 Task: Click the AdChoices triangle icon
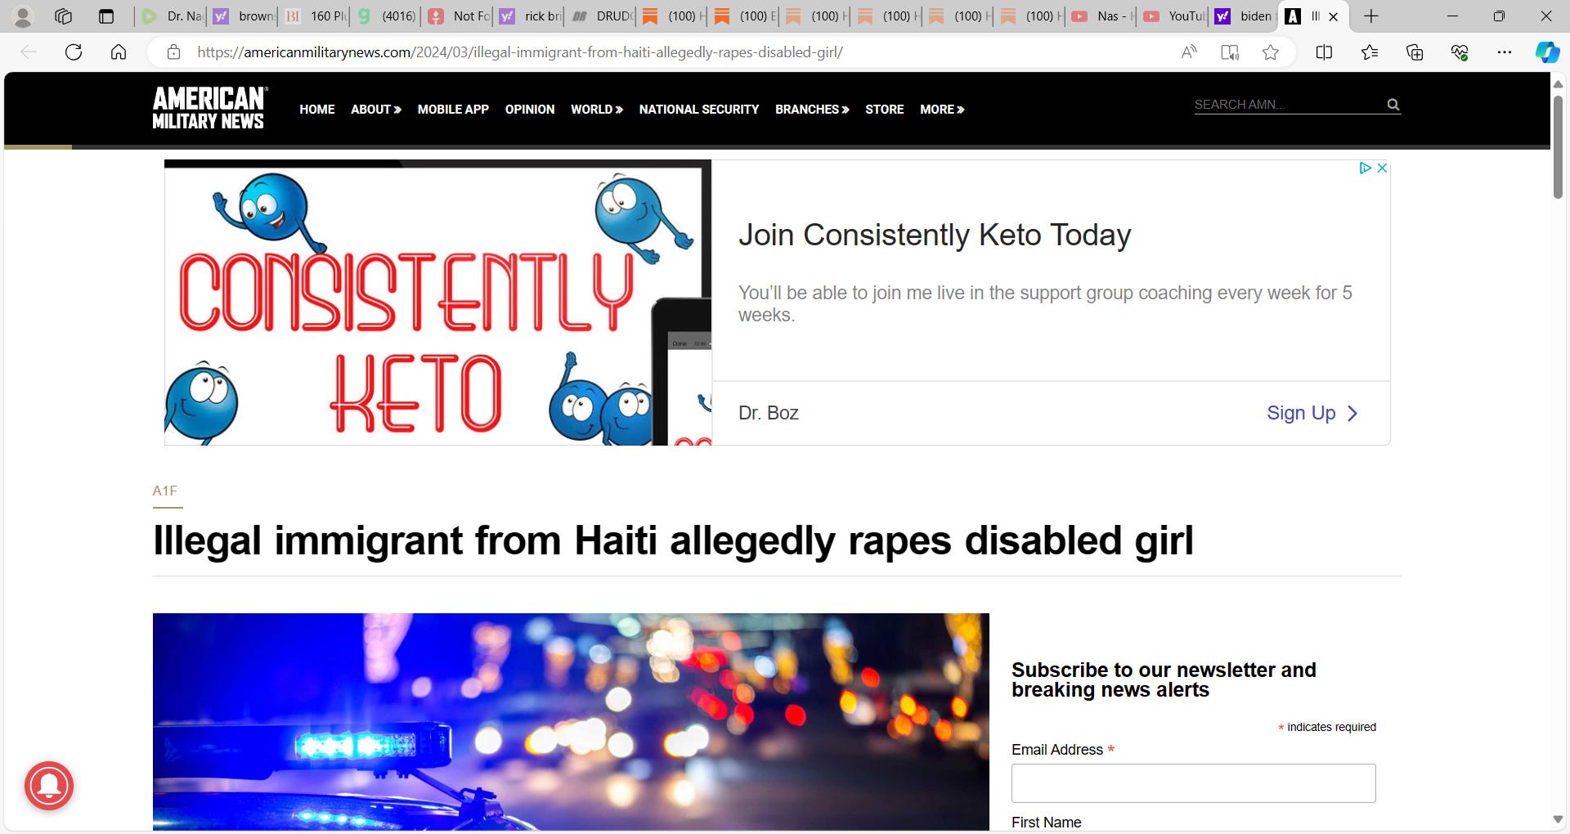(1365, 168)
